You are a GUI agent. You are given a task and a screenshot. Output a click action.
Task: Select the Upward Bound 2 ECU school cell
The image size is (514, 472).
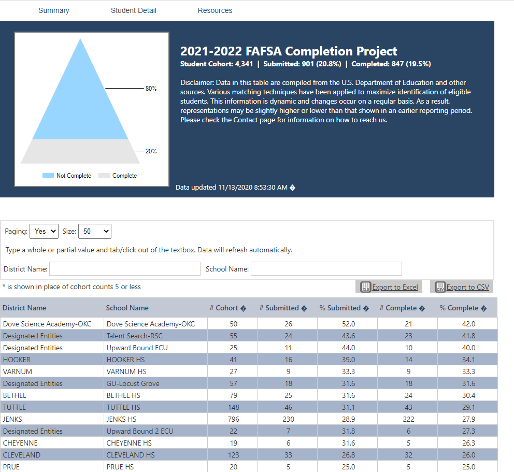(x=156, y=431)
